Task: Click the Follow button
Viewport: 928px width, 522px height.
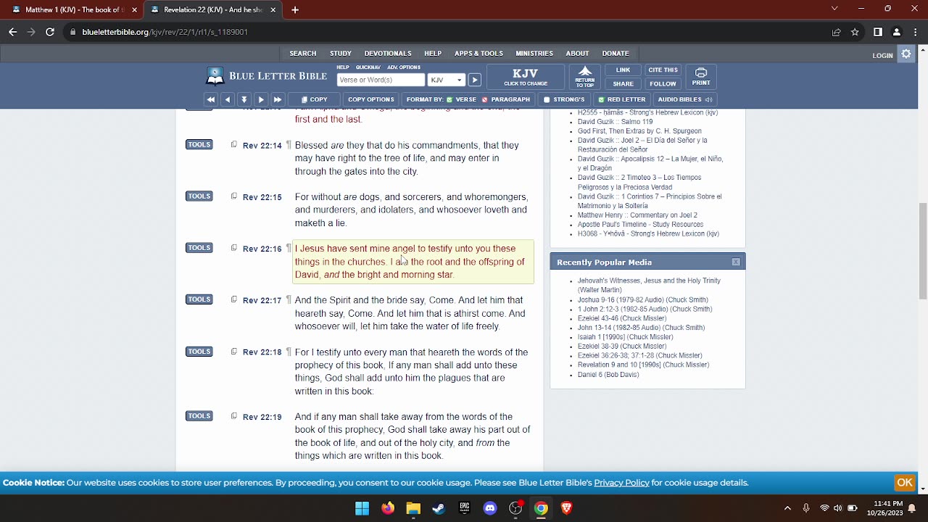Action: (663, 83)
